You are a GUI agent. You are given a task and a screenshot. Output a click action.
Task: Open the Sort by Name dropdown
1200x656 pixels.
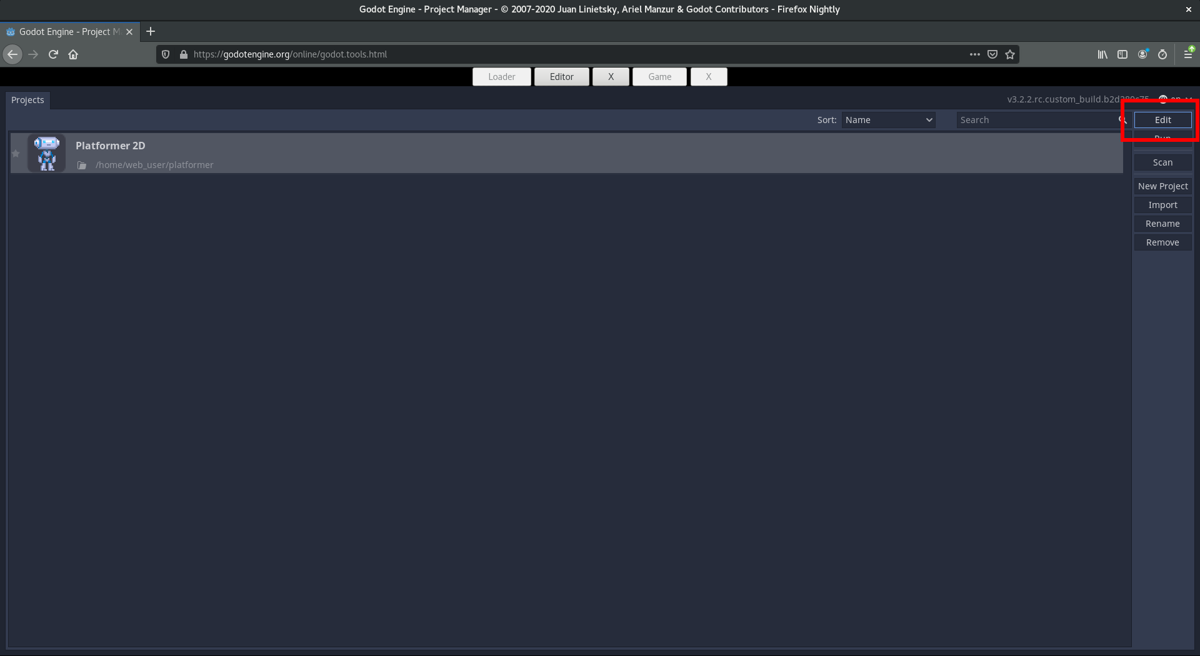tap(888, 120)
